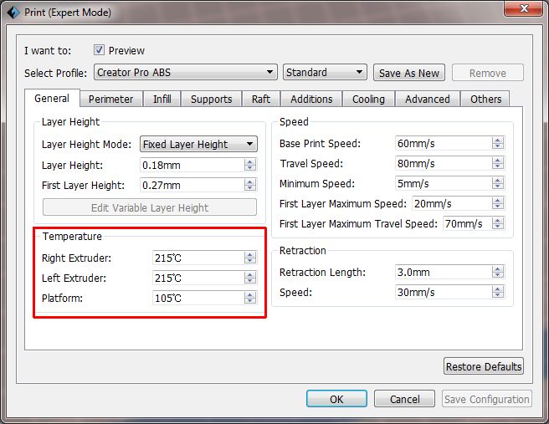Viewport: 549px width, 424px height.
Task: Increase Retraction Length spinner arrow
Action: pyautogui.click(x=498, y=268)
